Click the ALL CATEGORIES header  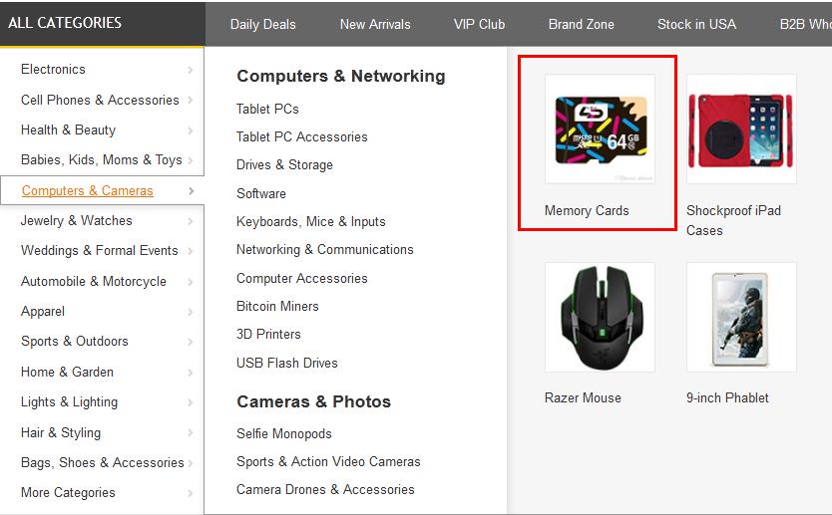[x=65, y=23]
